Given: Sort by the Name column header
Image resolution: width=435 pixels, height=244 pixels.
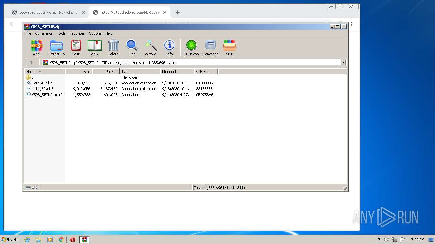Looking at the screenshot, I should pos(45,72).
